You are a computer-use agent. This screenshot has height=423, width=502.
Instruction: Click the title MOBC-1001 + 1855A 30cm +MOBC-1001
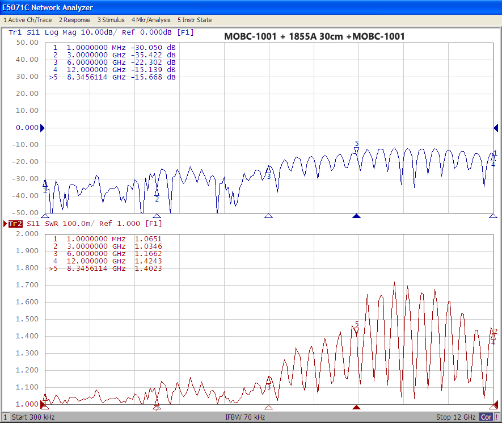[314, 36]
